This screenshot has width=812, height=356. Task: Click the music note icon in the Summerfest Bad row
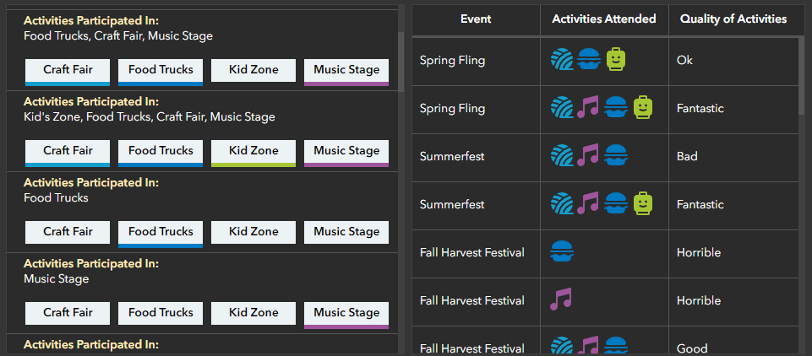[587, 156]
